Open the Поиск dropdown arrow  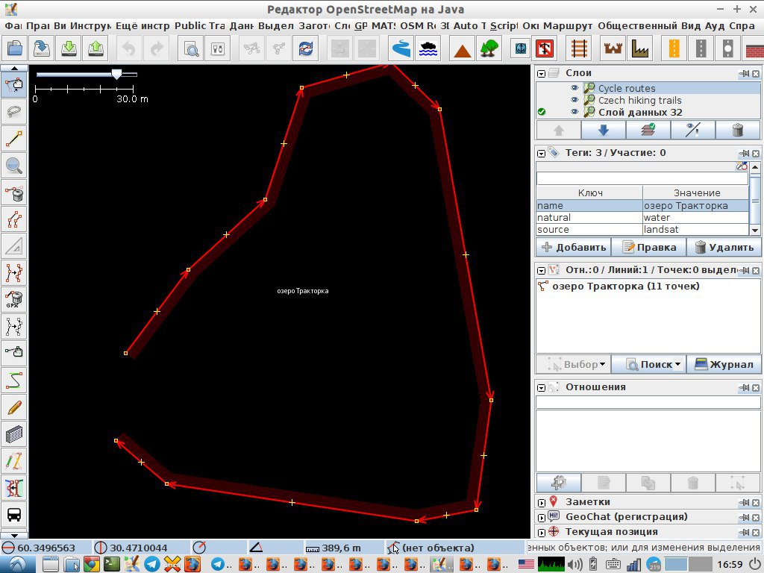pos(677,364)
